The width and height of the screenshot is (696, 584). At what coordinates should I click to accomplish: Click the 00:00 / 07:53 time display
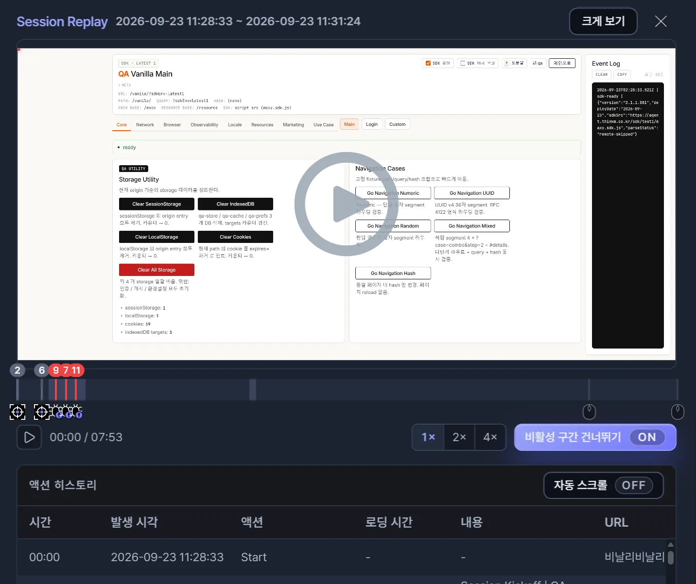[86, 437]
